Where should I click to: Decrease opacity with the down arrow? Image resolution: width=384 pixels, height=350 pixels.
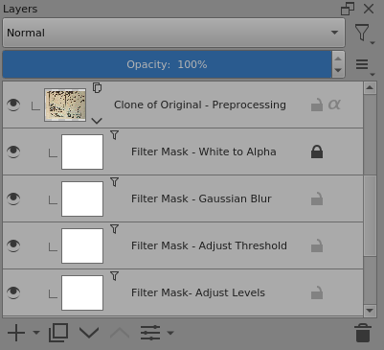tap(338, 70)
